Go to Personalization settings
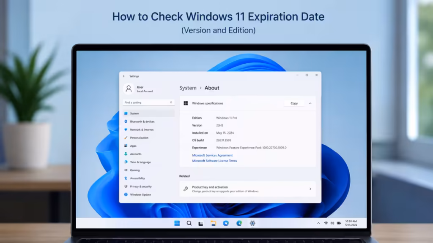 tap(139, 138)
